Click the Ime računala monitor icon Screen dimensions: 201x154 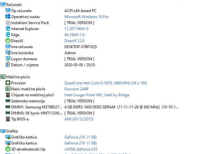(8, 47)
